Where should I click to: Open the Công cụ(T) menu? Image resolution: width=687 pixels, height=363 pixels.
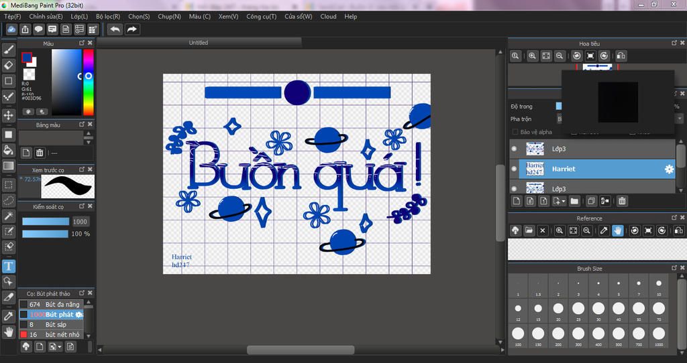[x=261, y=17]
